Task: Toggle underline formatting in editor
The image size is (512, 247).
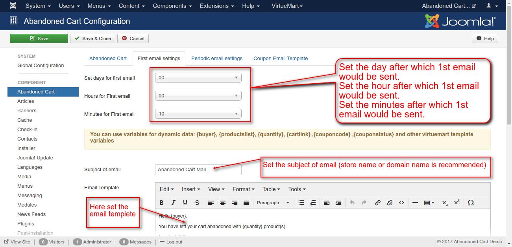Action: click(x=185, y=203)
